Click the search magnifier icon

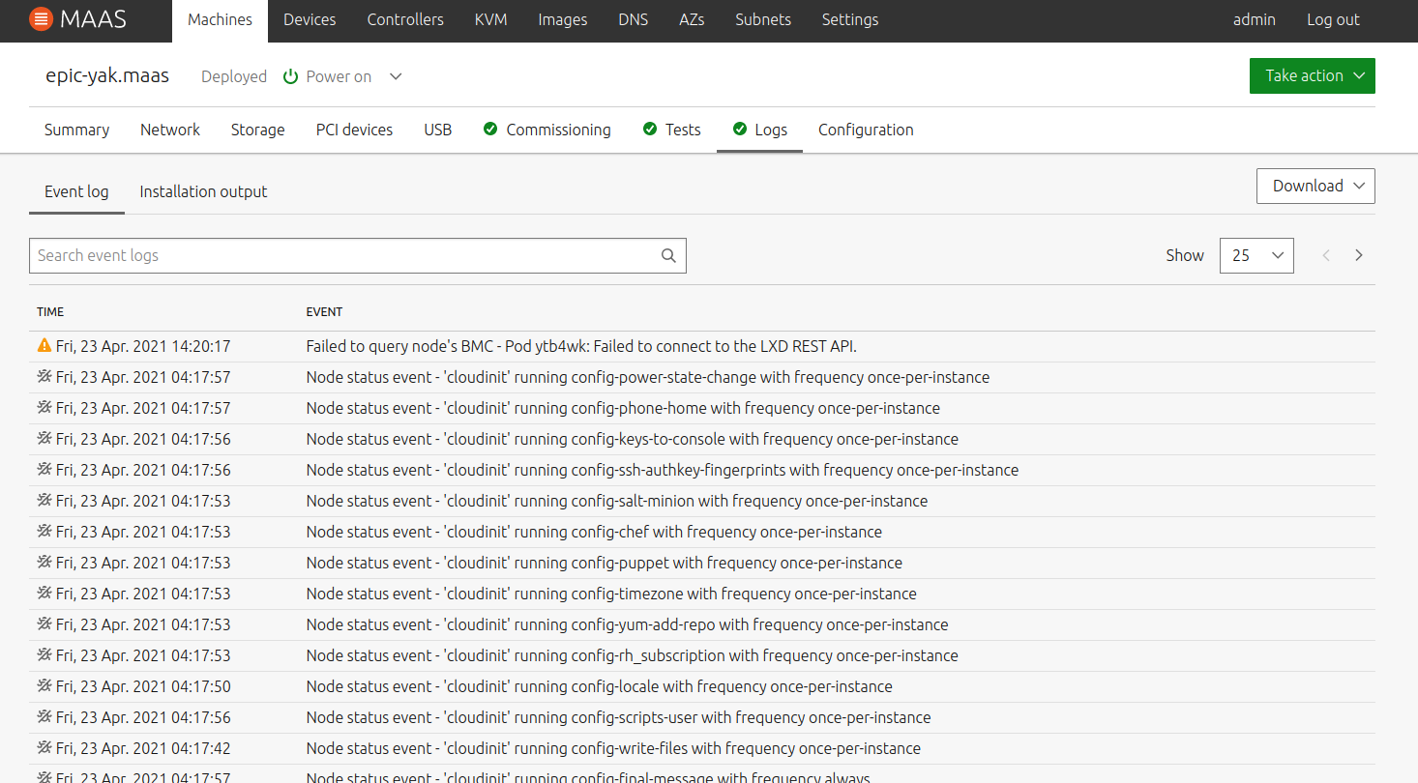pyautogui.click(x=668, y=256)
